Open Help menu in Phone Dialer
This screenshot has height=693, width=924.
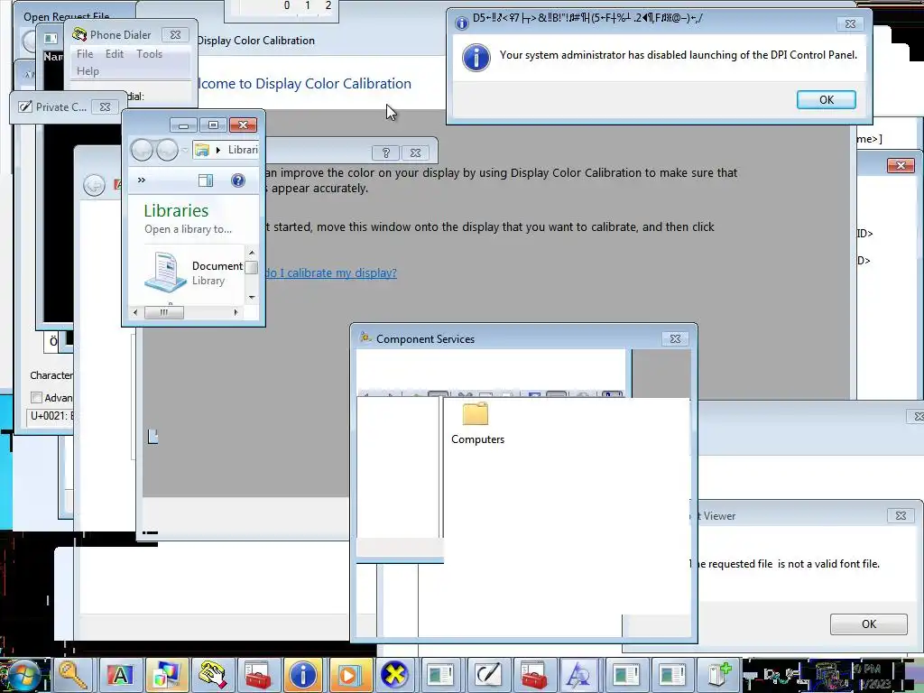click(88, 70)
